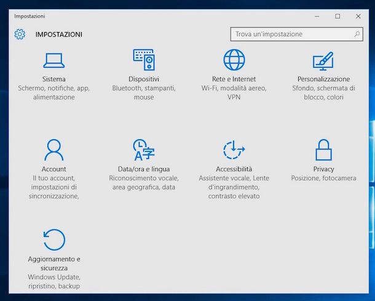Open the Dispositivi keyboard and speaker icon

tap(144, 60)
